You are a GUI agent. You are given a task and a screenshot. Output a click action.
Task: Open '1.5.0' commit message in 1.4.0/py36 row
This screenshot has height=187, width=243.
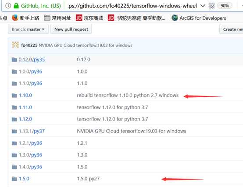pos(82,167)
